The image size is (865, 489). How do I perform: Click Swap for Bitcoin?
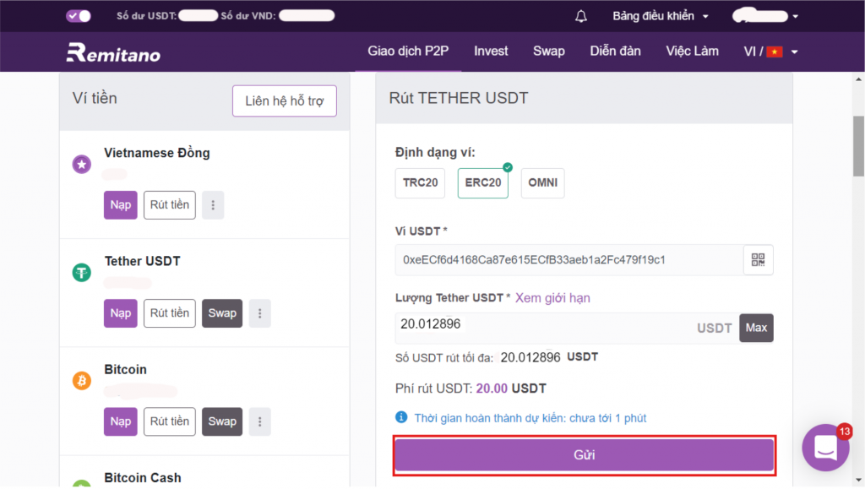(x=222, y=421)
